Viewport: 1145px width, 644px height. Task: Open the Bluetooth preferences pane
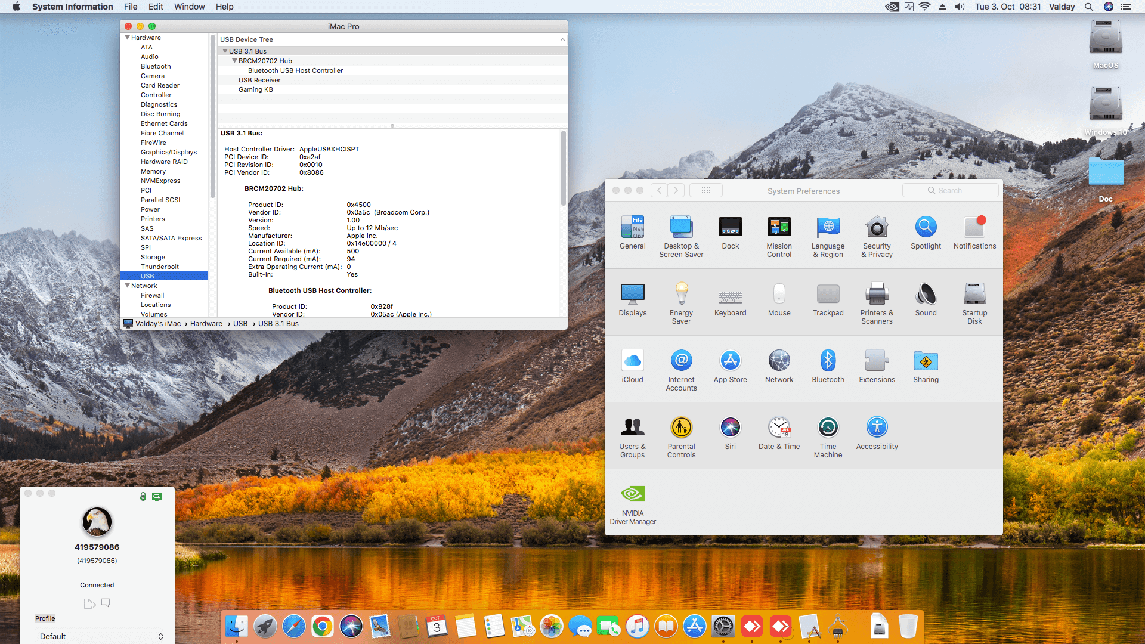[x=828, y=366]
